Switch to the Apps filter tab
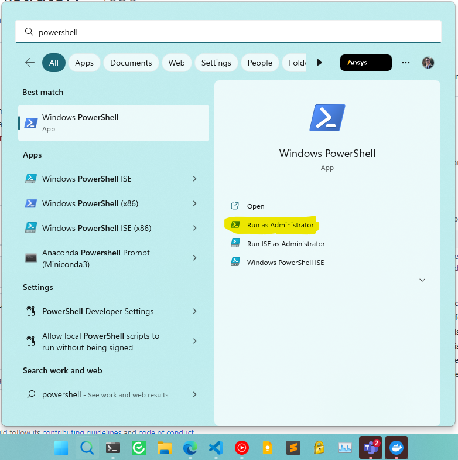This screenshot has height=460, width=458. [x=84, y=63]
